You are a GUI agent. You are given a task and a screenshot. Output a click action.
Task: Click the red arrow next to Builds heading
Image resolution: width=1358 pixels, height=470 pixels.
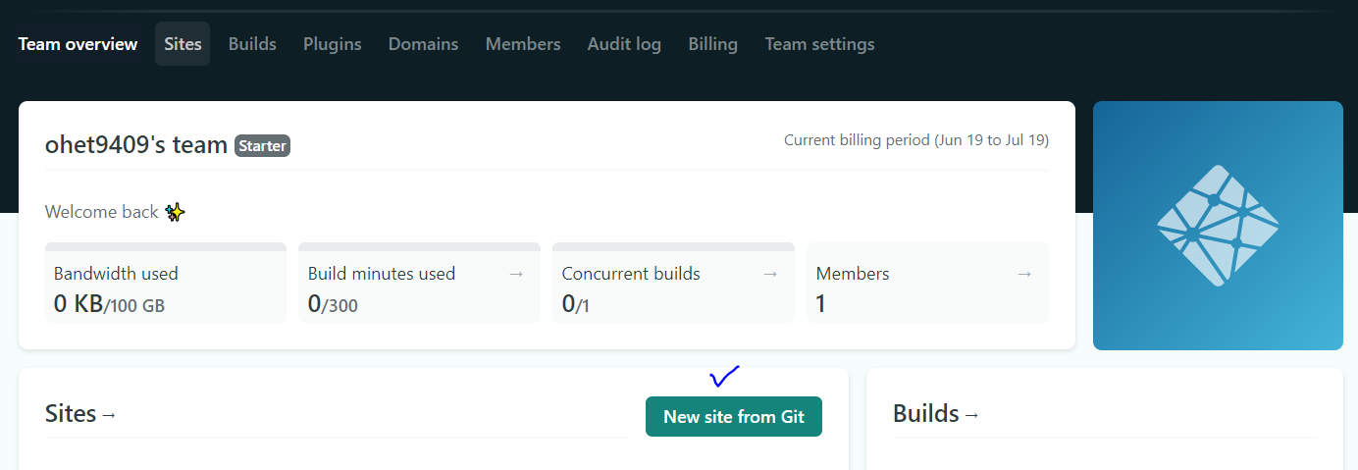[972, 415]
